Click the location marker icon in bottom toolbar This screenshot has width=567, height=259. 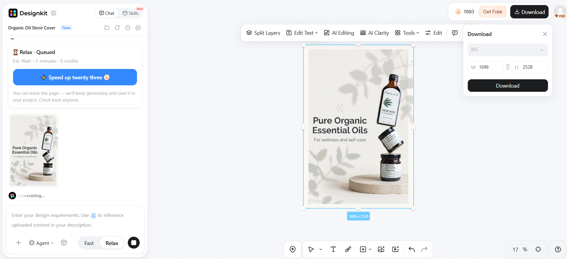(293, 249)
